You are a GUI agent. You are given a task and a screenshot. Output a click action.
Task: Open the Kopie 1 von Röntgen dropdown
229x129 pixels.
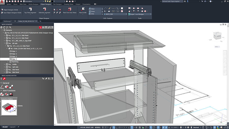click(x=140, y=14)
